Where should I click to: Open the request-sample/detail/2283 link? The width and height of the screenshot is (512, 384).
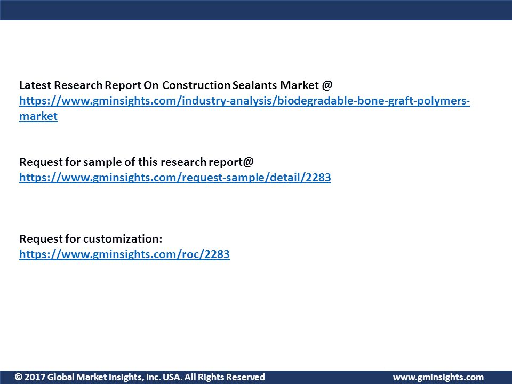(x=175, y=178)
